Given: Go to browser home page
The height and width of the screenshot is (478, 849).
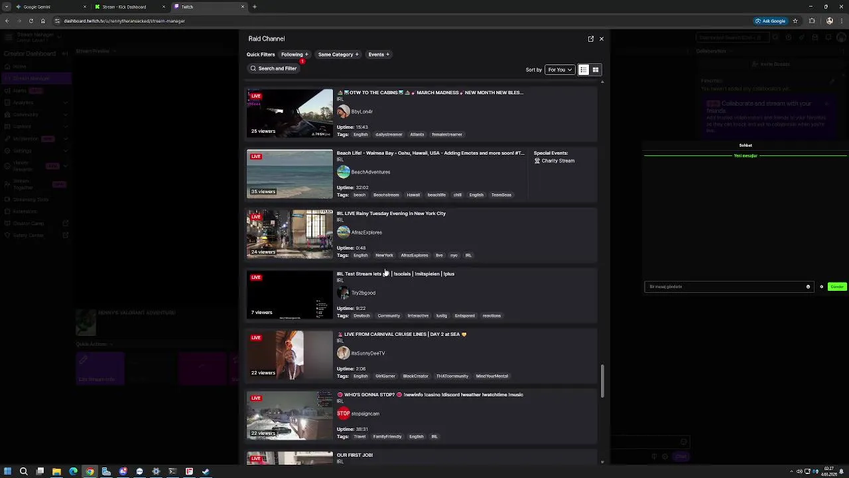Looking at the screenshot, I should point(43,21).
